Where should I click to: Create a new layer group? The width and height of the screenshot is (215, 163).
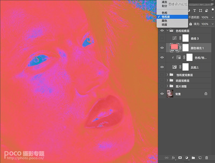(x=193, y=158)
